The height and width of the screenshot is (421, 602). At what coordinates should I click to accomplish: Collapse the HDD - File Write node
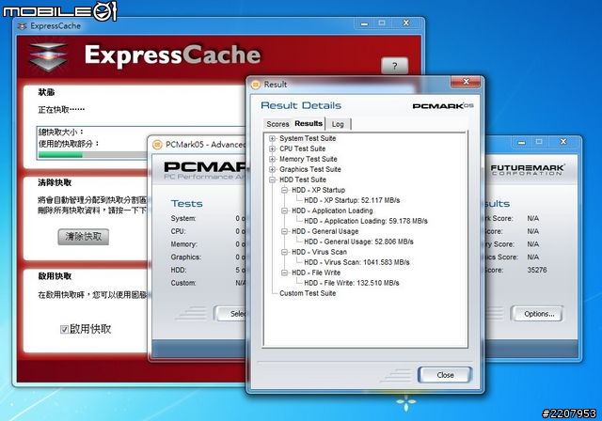[284, 273]
